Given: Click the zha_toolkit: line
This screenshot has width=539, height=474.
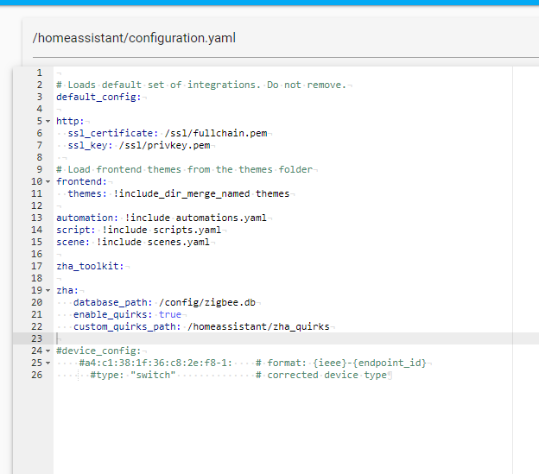Looking at the screenshot, I should tap(90, 266).
